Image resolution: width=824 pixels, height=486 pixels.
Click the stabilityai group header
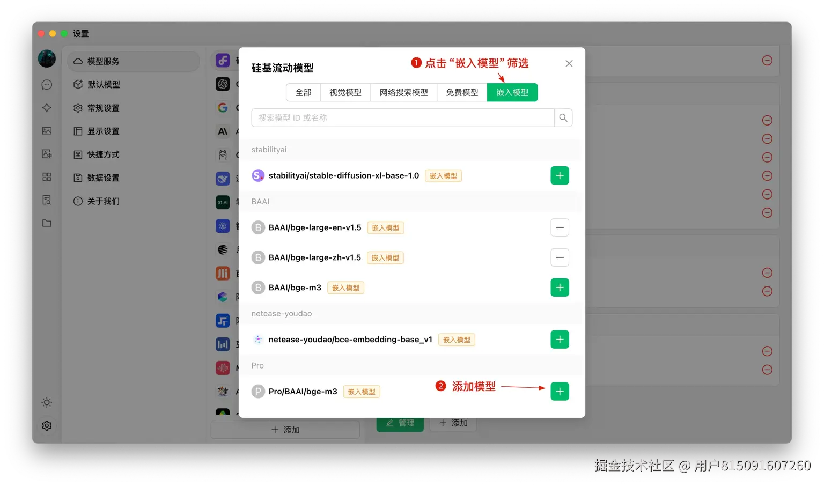click(x=411, y=150)
